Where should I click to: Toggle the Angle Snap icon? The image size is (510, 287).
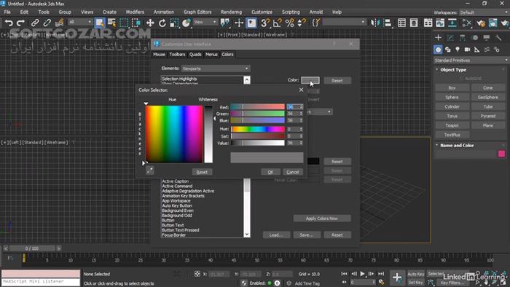pos(278,23)
